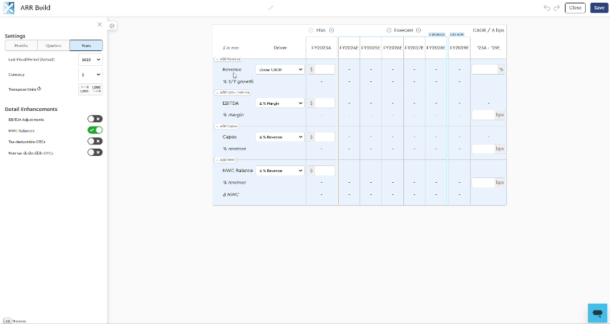Image resolution: width=610 pixels, height=324 pixels.
Task: Click the redo arrow icon
Action: (x=557, y=8)
